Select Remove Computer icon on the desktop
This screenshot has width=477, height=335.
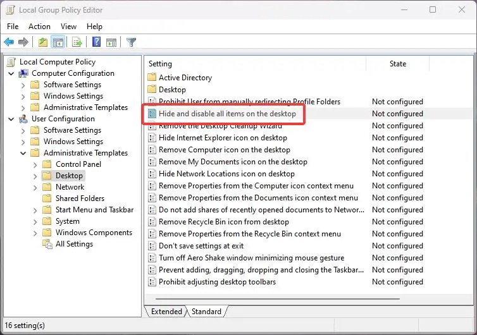[225, 150]
